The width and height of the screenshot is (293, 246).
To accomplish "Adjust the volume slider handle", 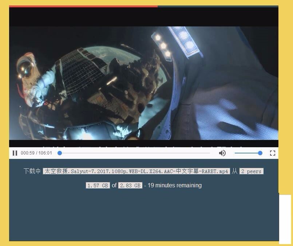I will click(x=260, y=153).
